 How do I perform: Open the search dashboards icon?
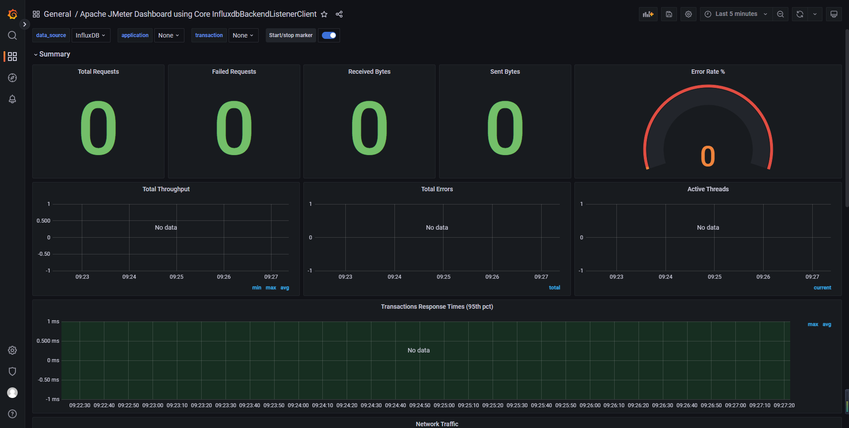[x=12, y=35]
